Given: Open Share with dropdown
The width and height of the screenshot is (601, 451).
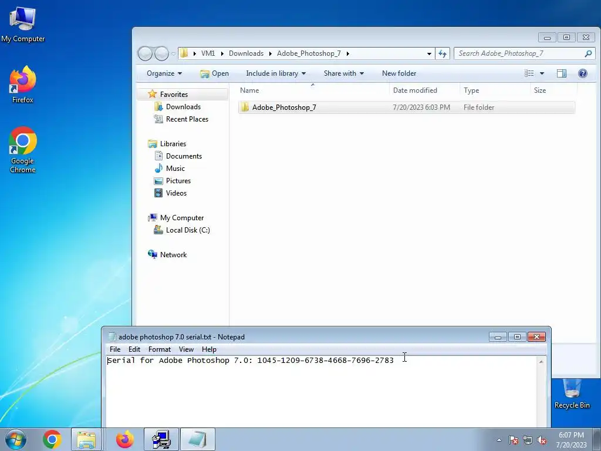Looking at the screenshot, I should coord(344,73).
